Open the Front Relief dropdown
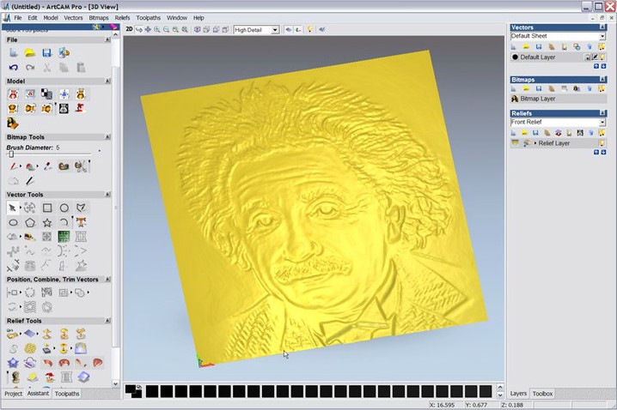The width and height of the screenshot is (617, 410). click(602, 123)
